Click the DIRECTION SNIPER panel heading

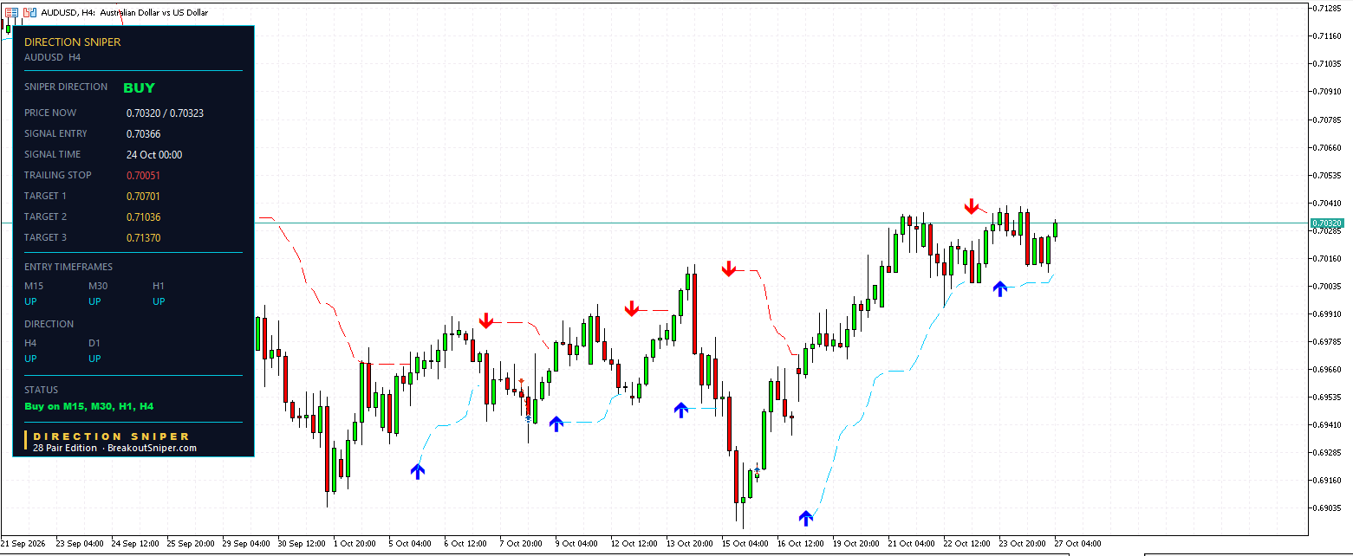click(73, 42)
